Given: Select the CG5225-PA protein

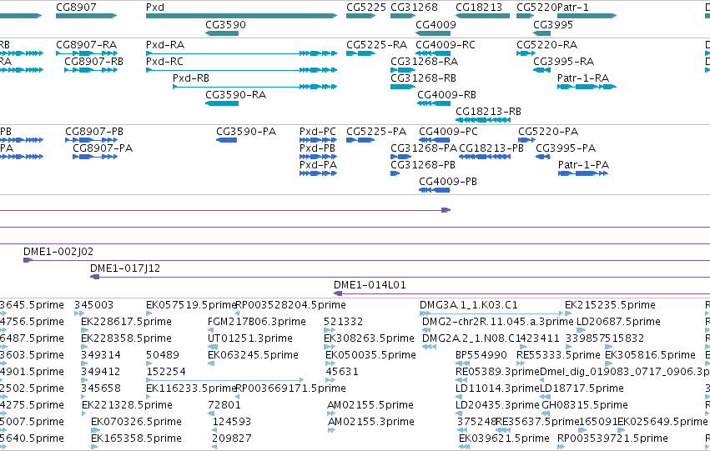Looking at the screenshot, I should point(360,140).
